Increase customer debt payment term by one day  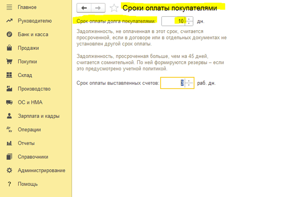(189, 19)
